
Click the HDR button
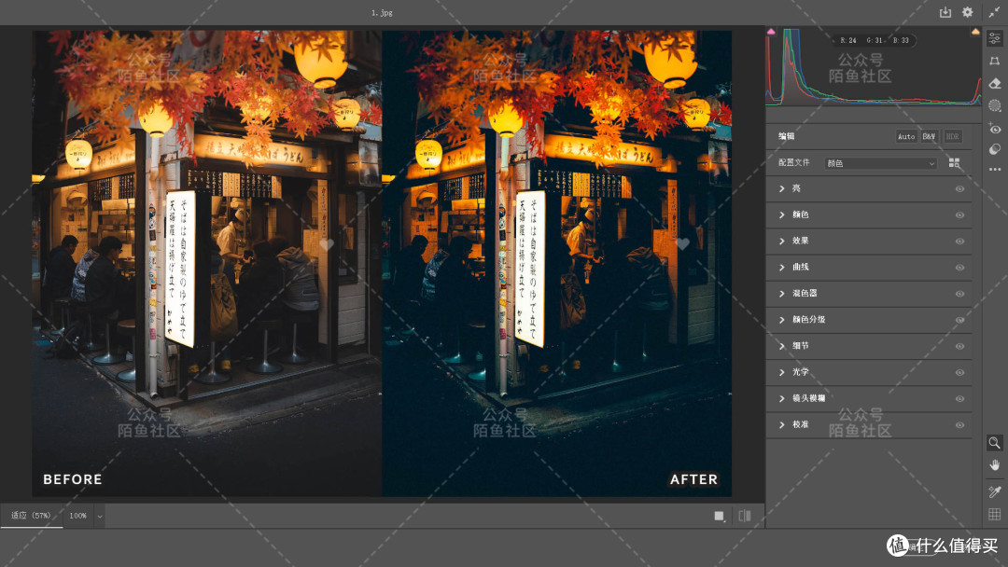click(x=953, y=136)
